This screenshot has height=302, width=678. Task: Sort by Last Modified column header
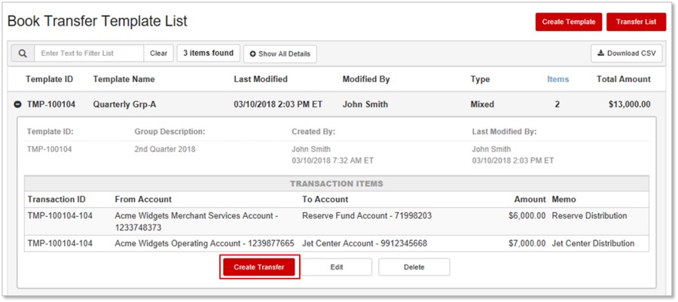click(x=261, y=80)
